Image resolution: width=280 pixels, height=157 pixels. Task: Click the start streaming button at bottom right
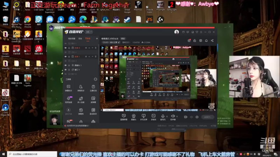[208, 117]
